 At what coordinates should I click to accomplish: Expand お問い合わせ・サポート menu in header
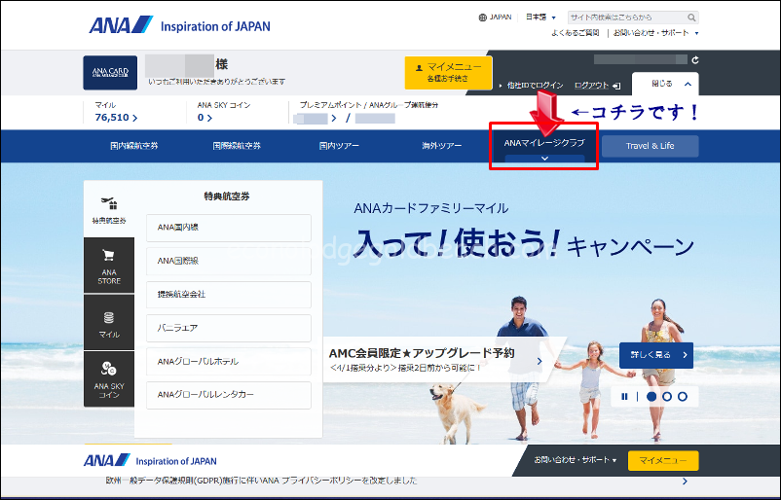coord(655,33)
